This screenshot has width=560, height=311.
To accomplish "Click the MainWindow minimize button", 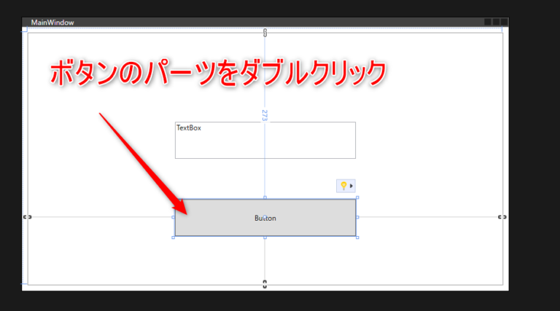I will pos(488,23).
